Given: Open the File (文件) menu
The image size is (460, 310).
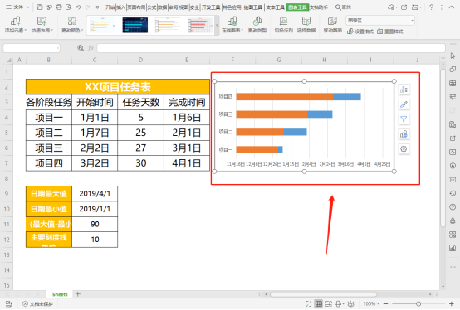Looking at the screenshot, I should 17,7.
